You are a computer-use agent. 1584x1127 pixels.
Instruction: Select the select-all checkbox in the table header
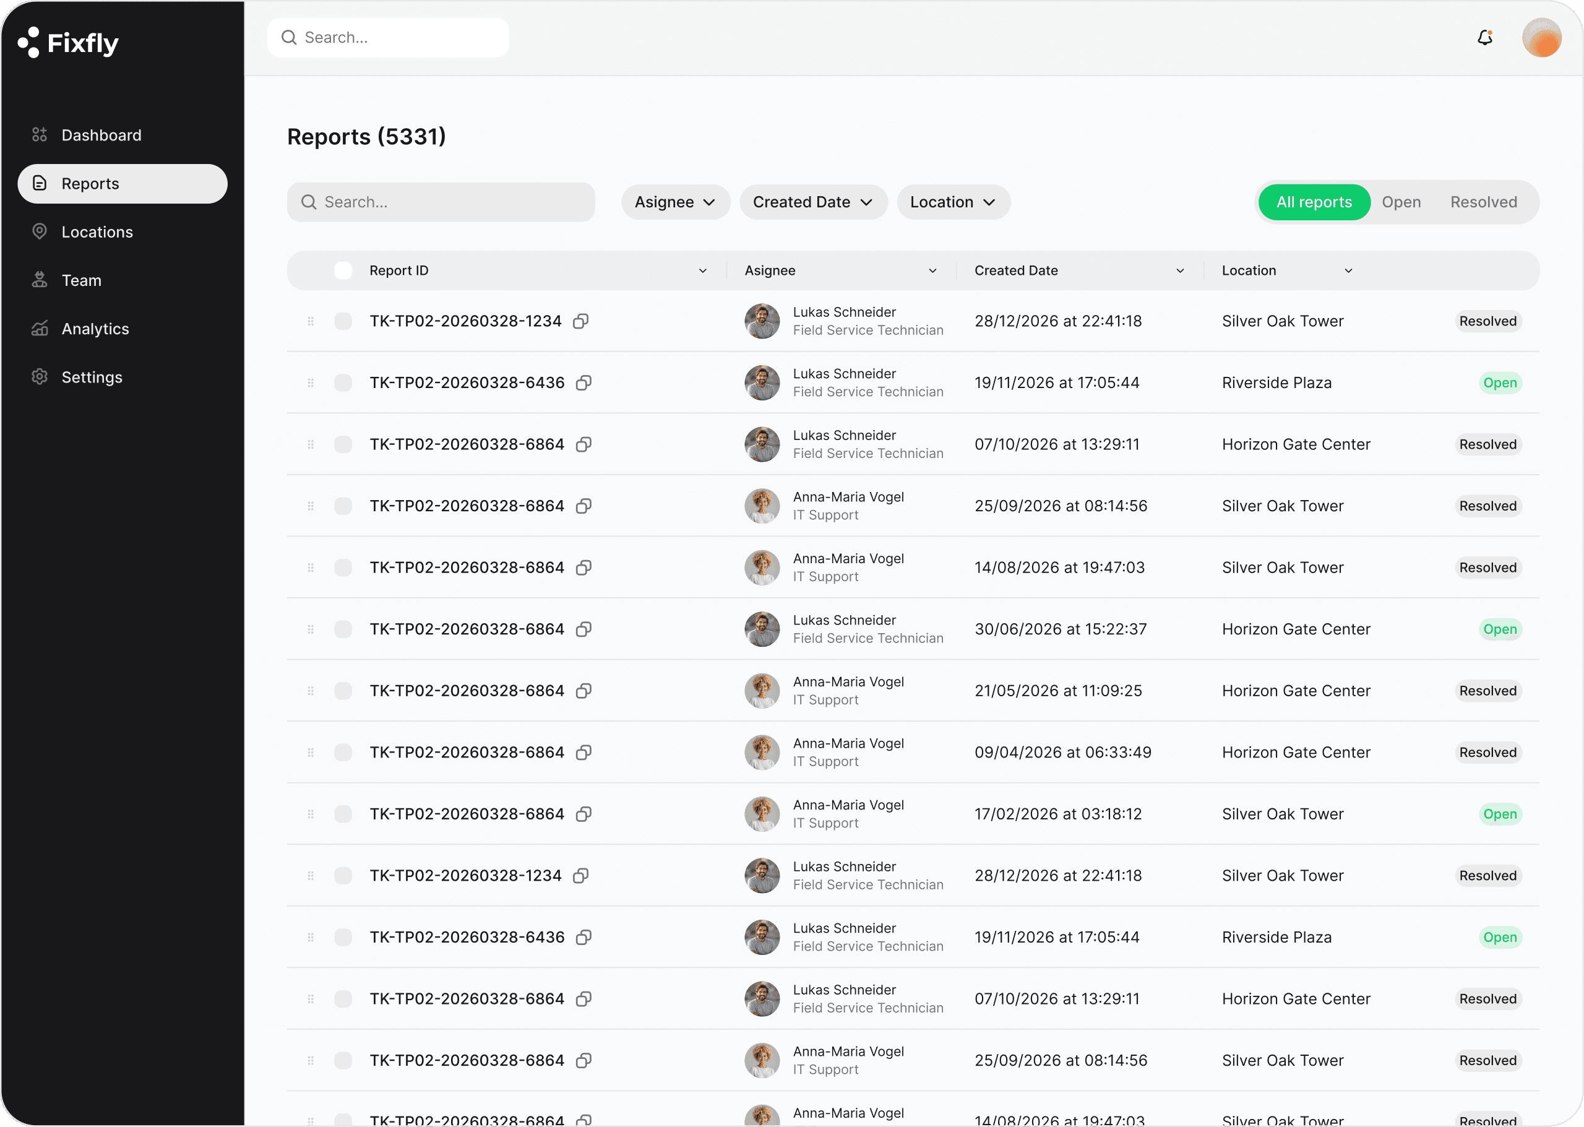(343, 270)
